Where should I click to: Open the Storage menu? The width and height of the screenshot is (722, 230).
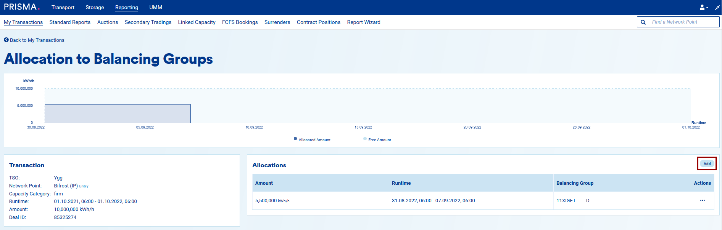click(x=95, y=7)
